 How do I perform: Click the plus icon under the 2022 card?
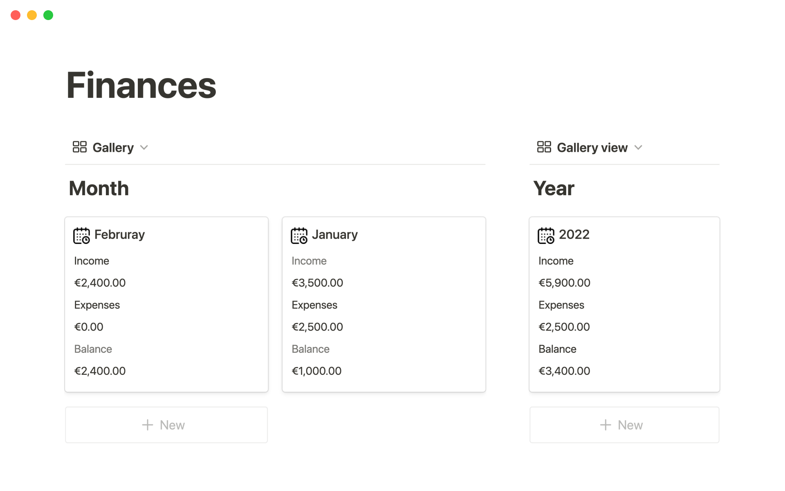(606, 425)
